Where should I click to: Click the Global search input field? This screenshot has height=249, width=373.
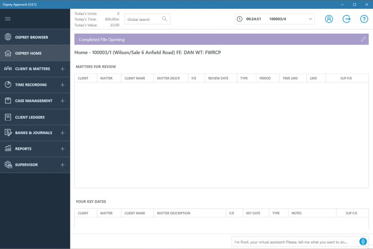tap(147, 19)
